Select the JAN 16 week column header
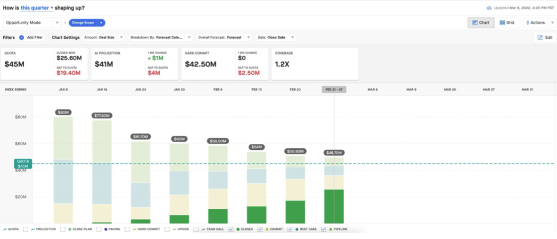Screen dimensions: 557x239 (x=102, y=90)
